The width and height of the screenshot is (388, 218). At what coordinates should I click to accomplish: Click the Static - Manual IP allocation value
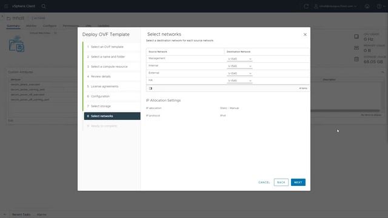coord(229,108)
